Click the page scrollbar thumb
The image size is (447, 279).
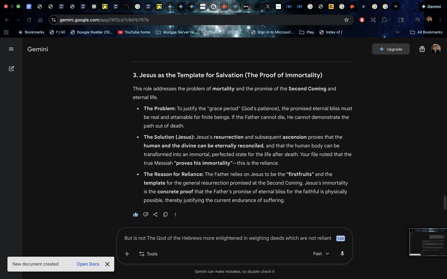pos(445,203)
